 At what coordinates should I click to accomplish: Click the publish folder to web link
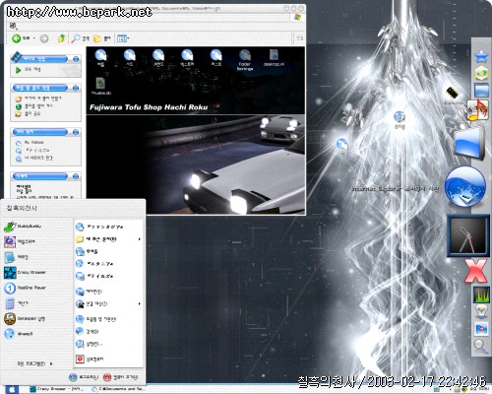coord(34,106)
